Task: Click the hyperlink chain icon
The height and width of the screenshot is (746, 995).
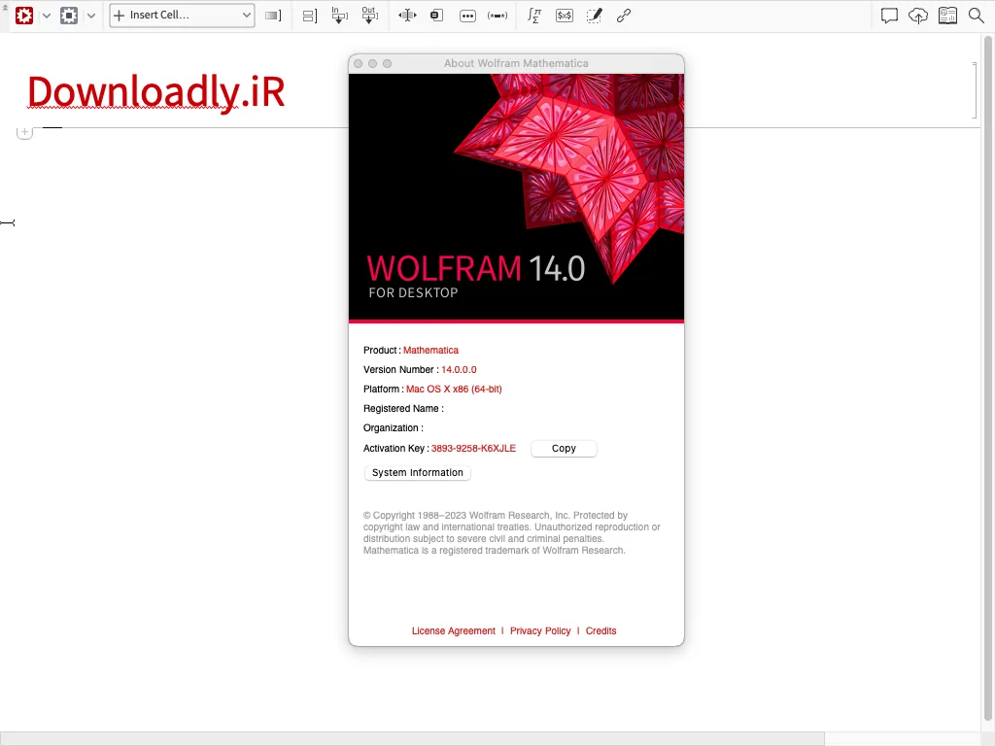Action: pos(624,16)
